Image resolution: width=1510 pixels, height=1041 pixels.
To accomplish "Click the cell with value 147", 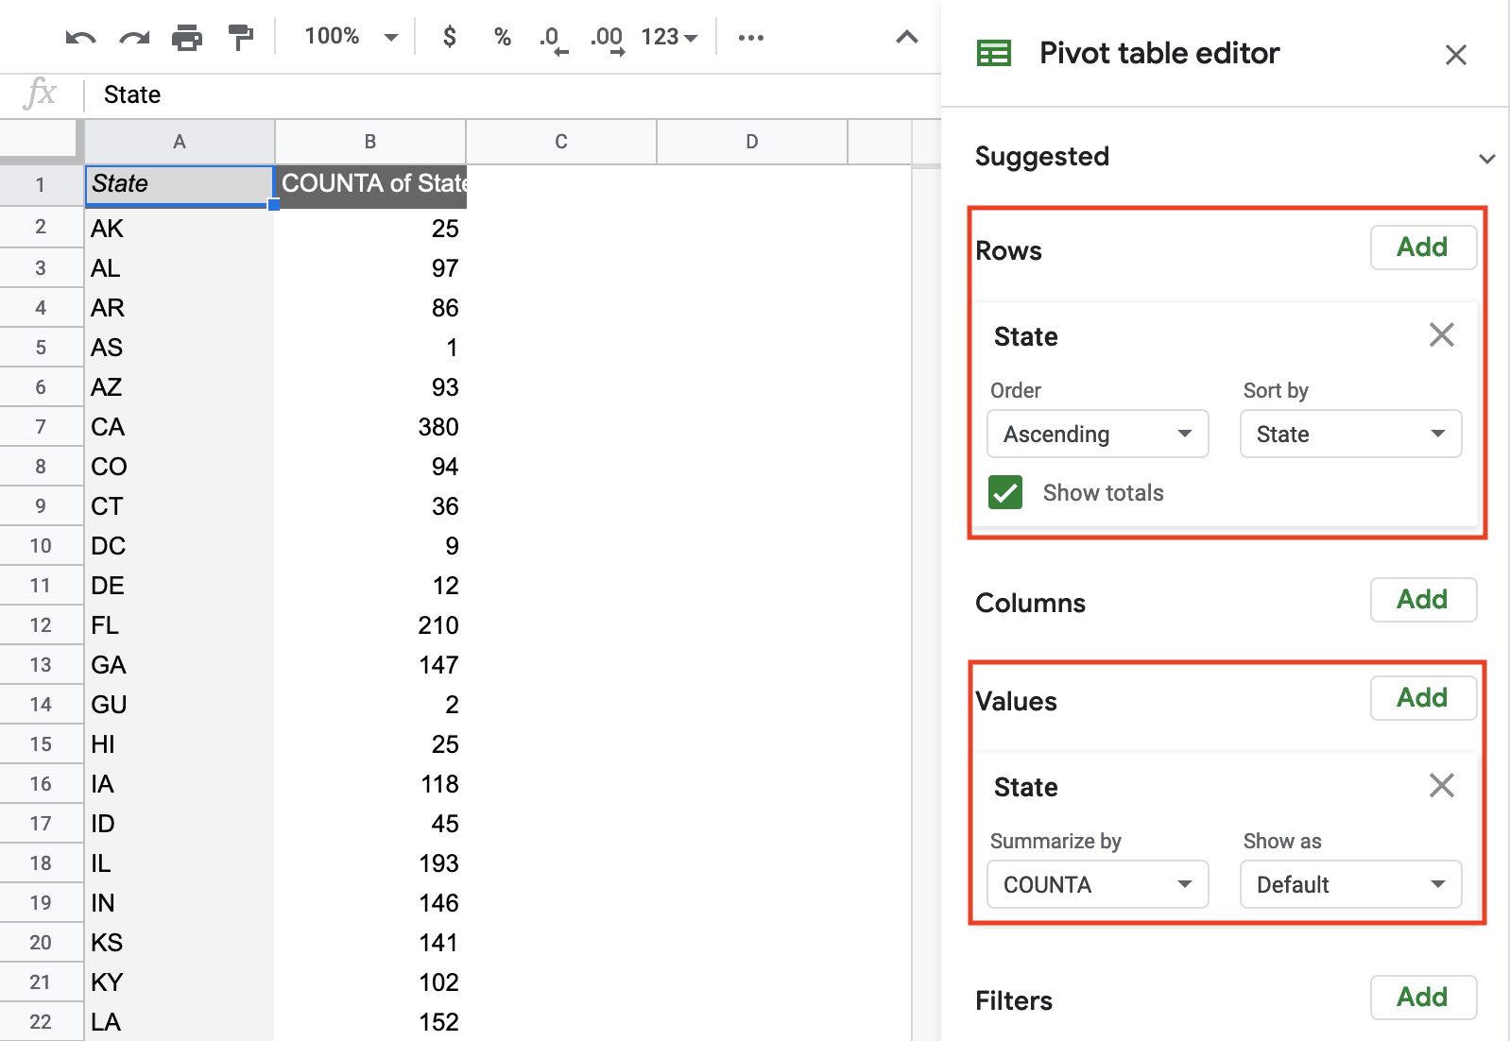I will point(370,665).
